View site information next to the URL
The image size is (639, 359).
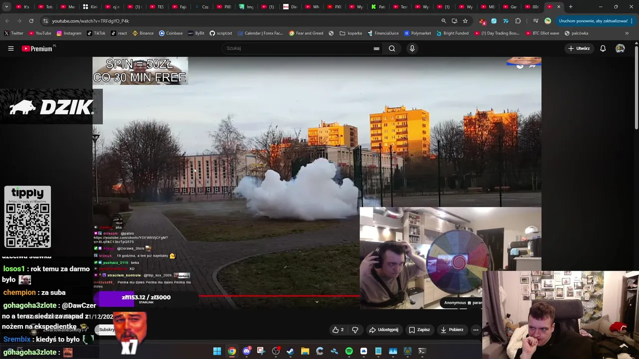[x=45, y=21]
